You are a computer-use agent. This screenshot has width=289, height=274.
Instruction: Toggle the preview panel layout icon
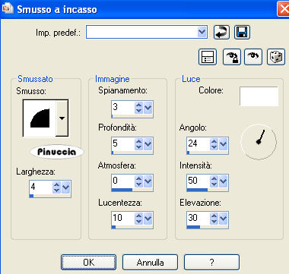pos(208,57)
